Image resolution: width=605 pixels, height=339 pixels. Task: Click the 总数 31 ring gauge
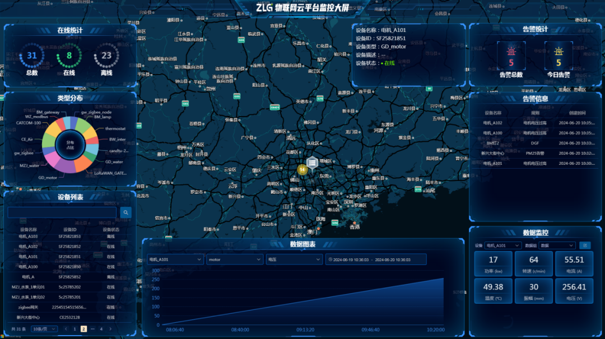point(31,55)
